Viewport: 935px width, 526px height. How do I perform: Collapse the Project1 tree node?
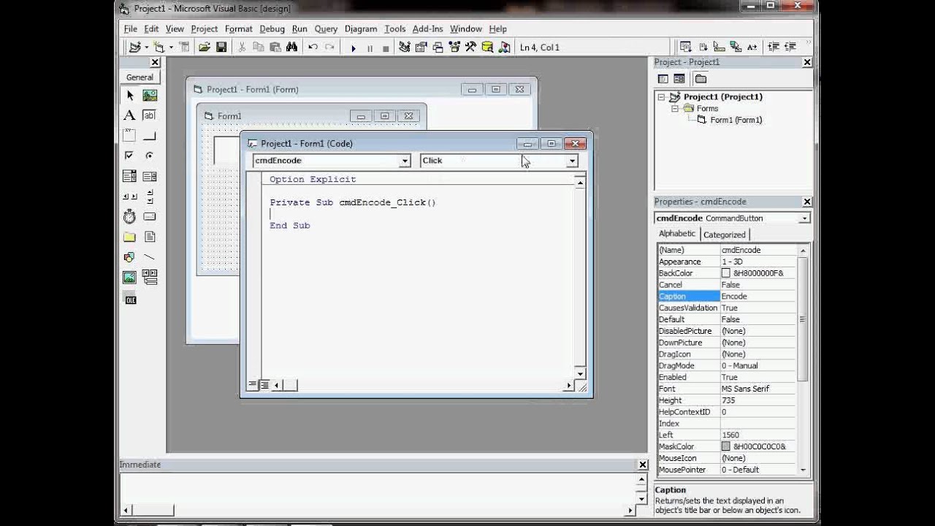(661, 97)
